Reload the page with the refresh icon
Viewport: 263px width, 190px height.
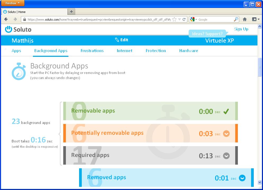(184, 19)
